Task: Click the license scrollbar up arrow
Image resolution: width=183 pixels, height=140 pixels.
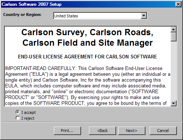Action: [x=174, y=29]
